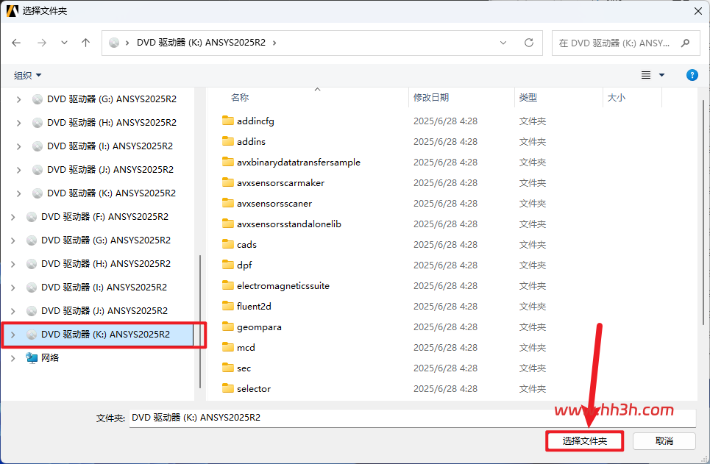The width and height of the screenshot is (710, 464).
Task: Click the disc icon of the highlighted K: drive
Action: [31, 334]
